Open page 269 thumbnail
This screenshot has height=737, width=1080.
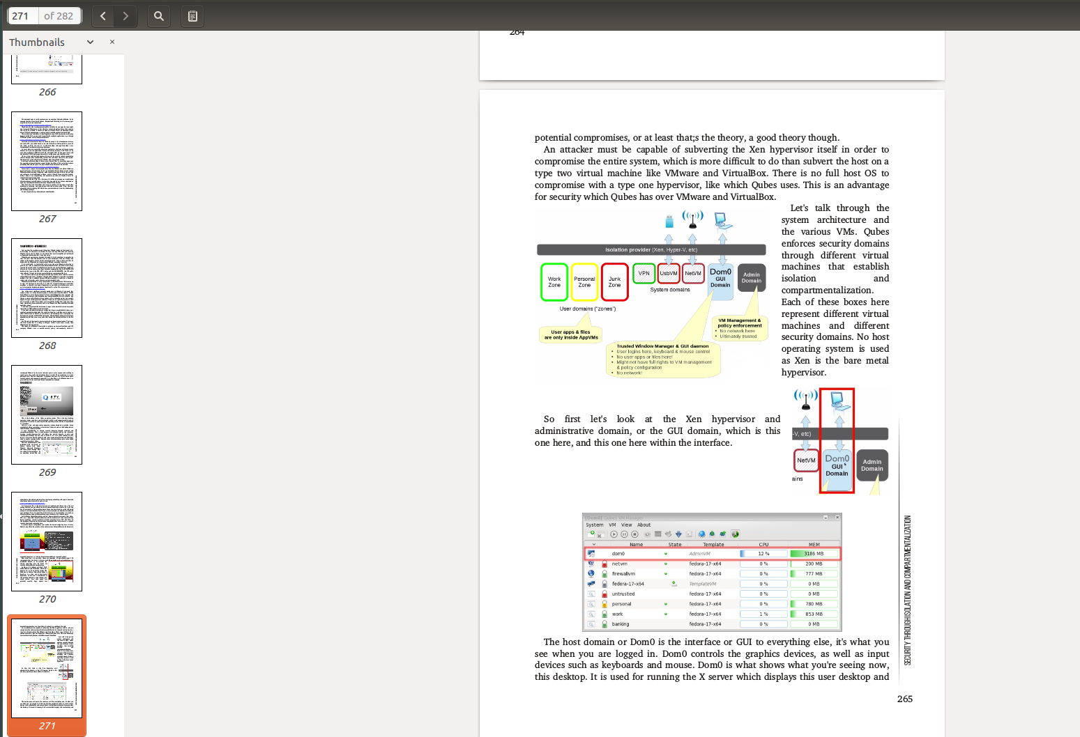[47, 414]
